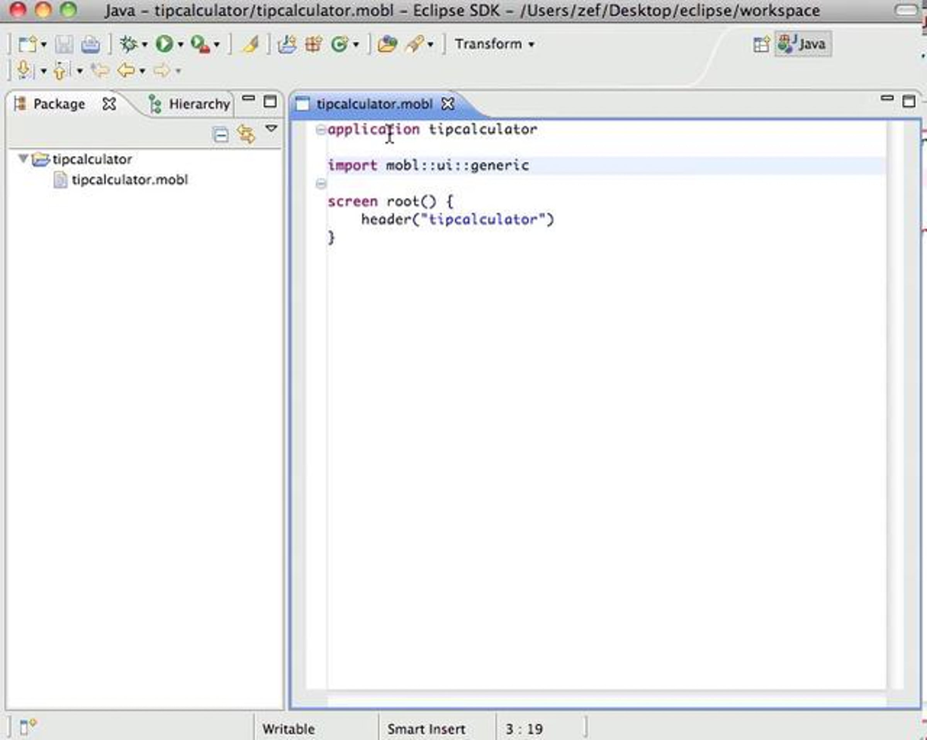
Task: Fold the screen root code block
Action: point(321,184)
